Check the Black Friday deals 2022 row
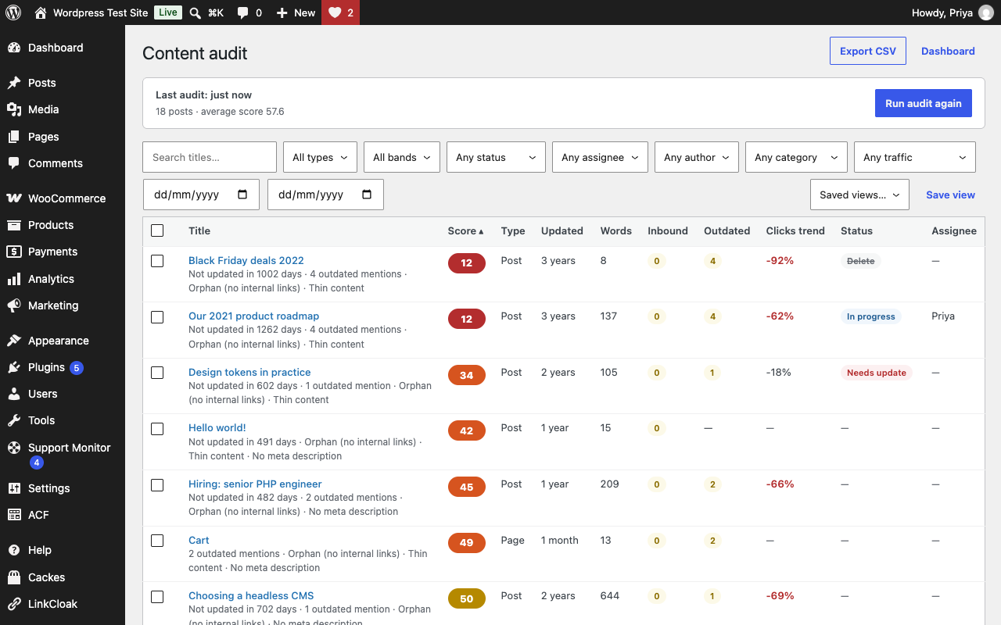Image resolution: width=1001 pixels, height=625 pixels. 157,261
